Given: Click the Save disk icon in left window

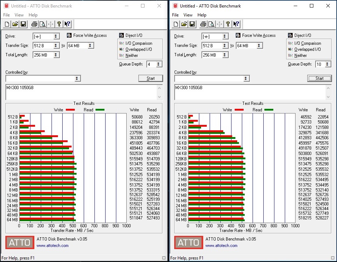Looking at the screenshot, I should pos(23,24).
